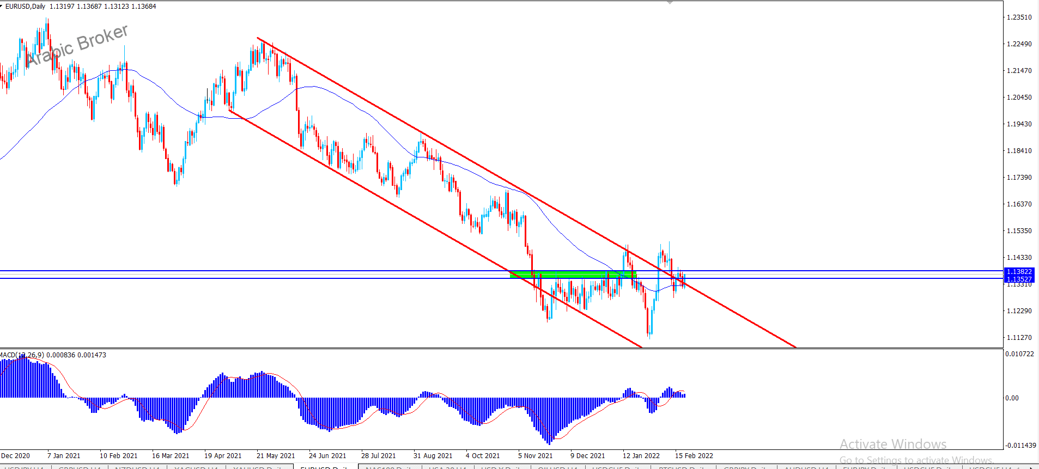The image size is (1039, 469).
Task: Click the right arrow to scroll chart tabs
Action: pyautogui.click(x=1031, y=467)
